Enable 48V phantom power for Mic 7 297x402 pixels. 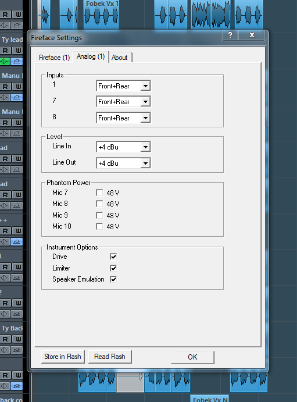point(99,193)
